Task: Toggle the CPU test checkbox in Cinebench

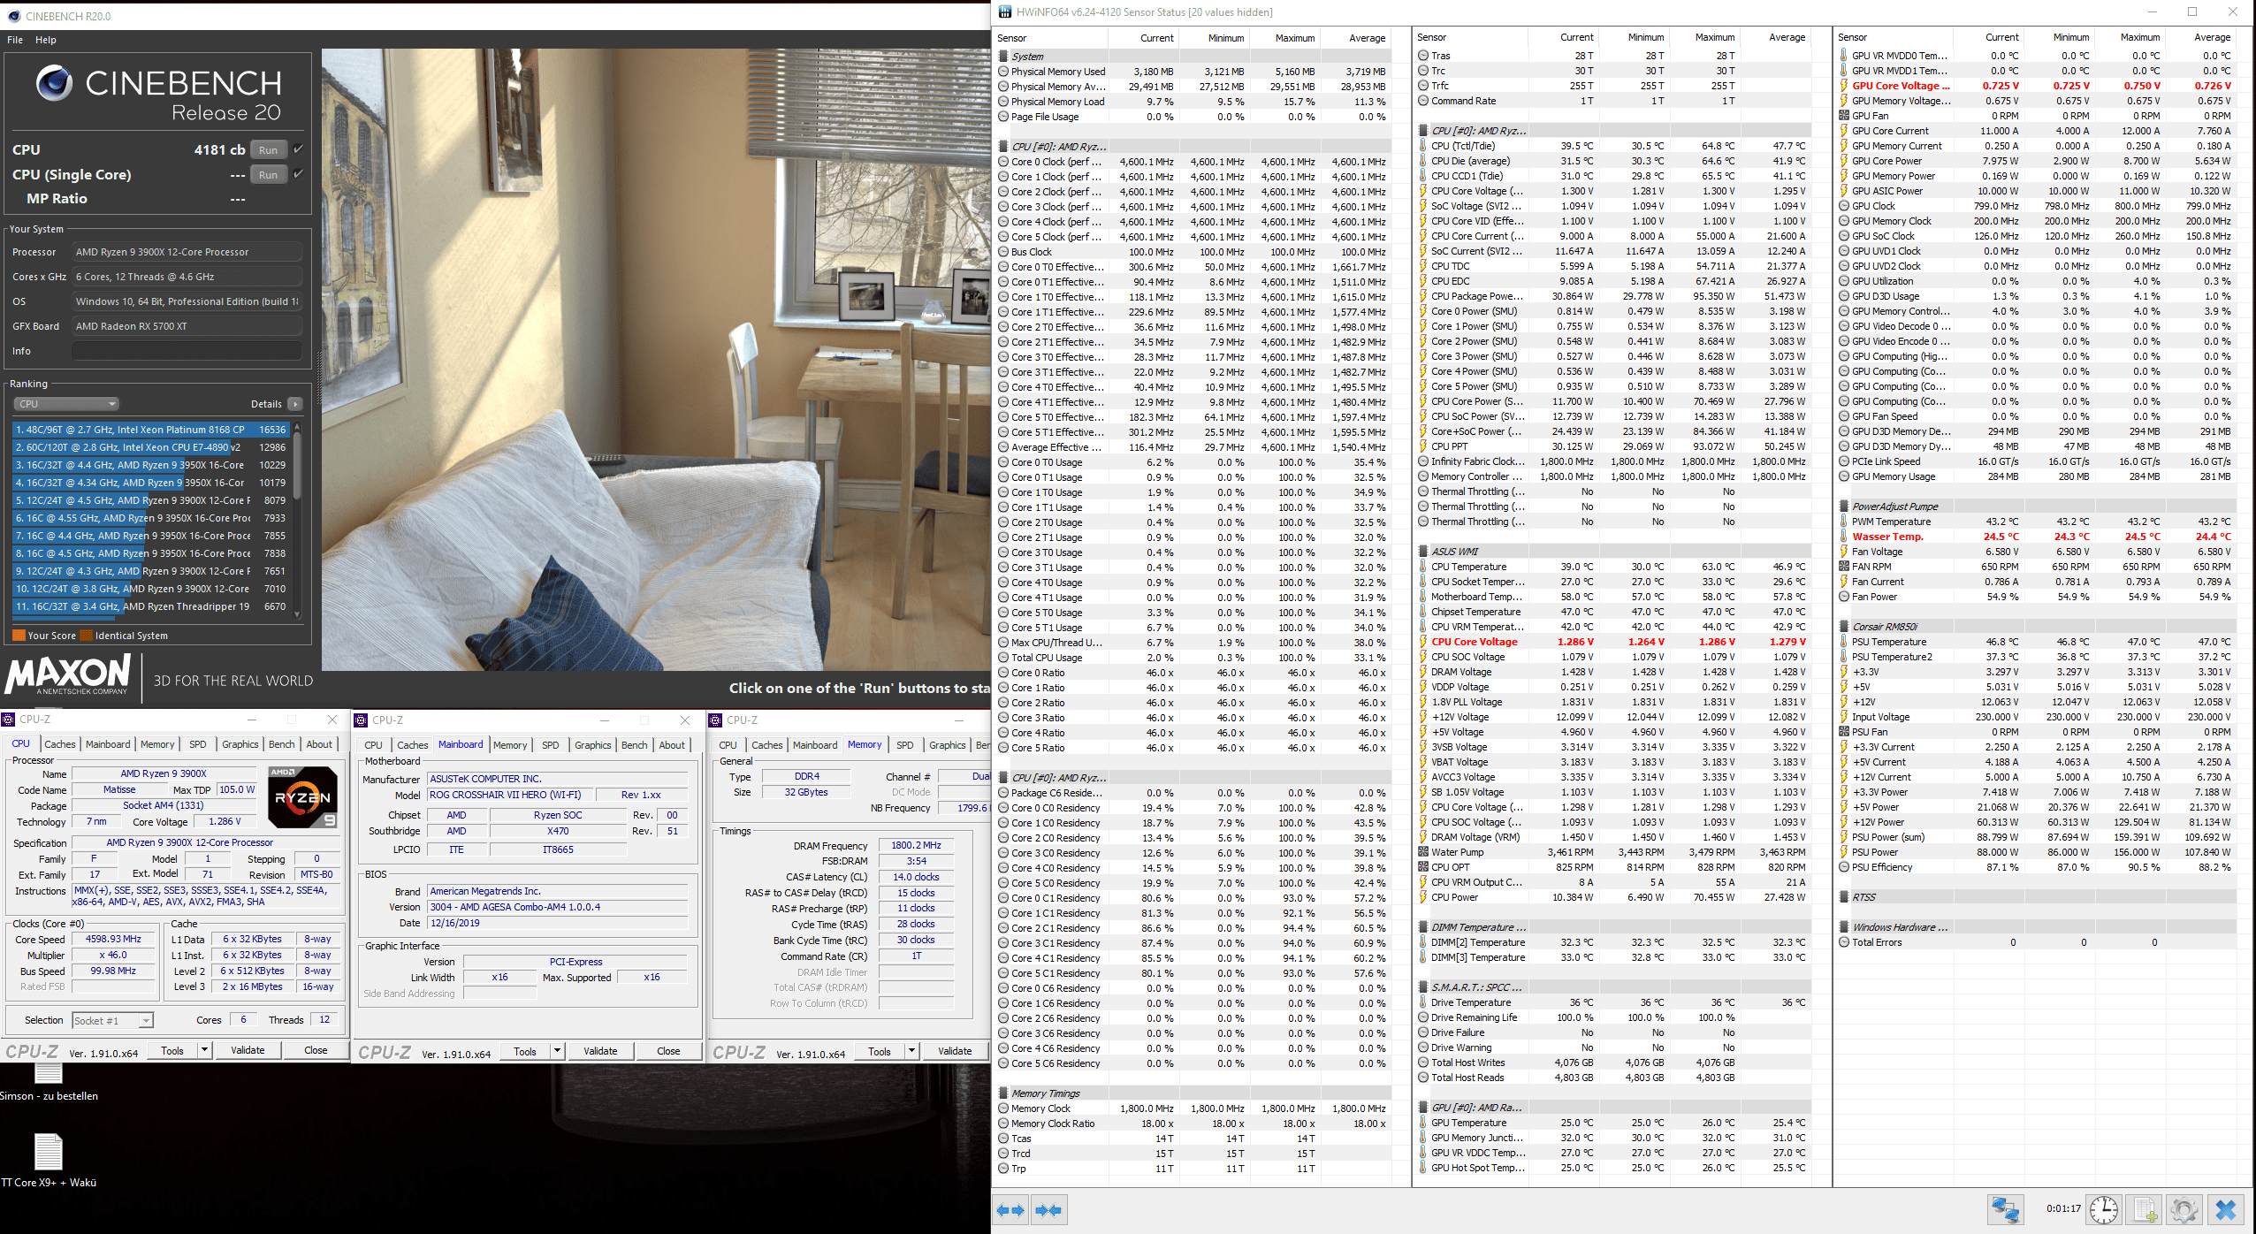Action: pyautogui.click(x=298, y=149)
